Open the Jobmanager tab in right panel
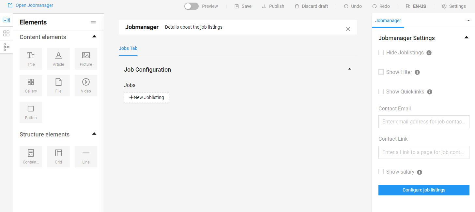This screenshot has height=212, width=475. point(388,21)
